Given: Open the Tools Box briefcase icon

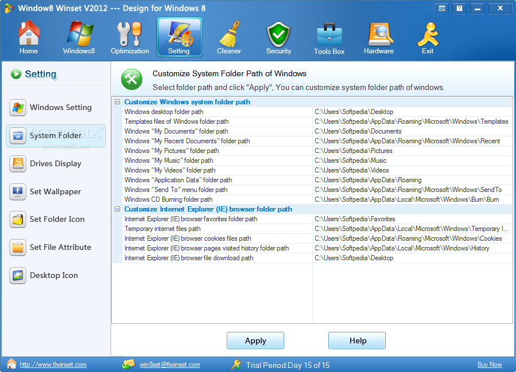Looking at the screenshot, I should (329, 34).
